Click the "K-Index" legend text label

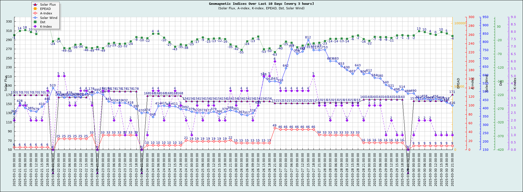(46, 27)
